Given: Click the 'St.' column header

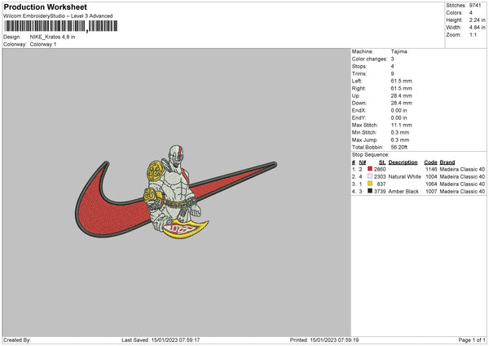Looking at the screenshot, I should 382,162.
